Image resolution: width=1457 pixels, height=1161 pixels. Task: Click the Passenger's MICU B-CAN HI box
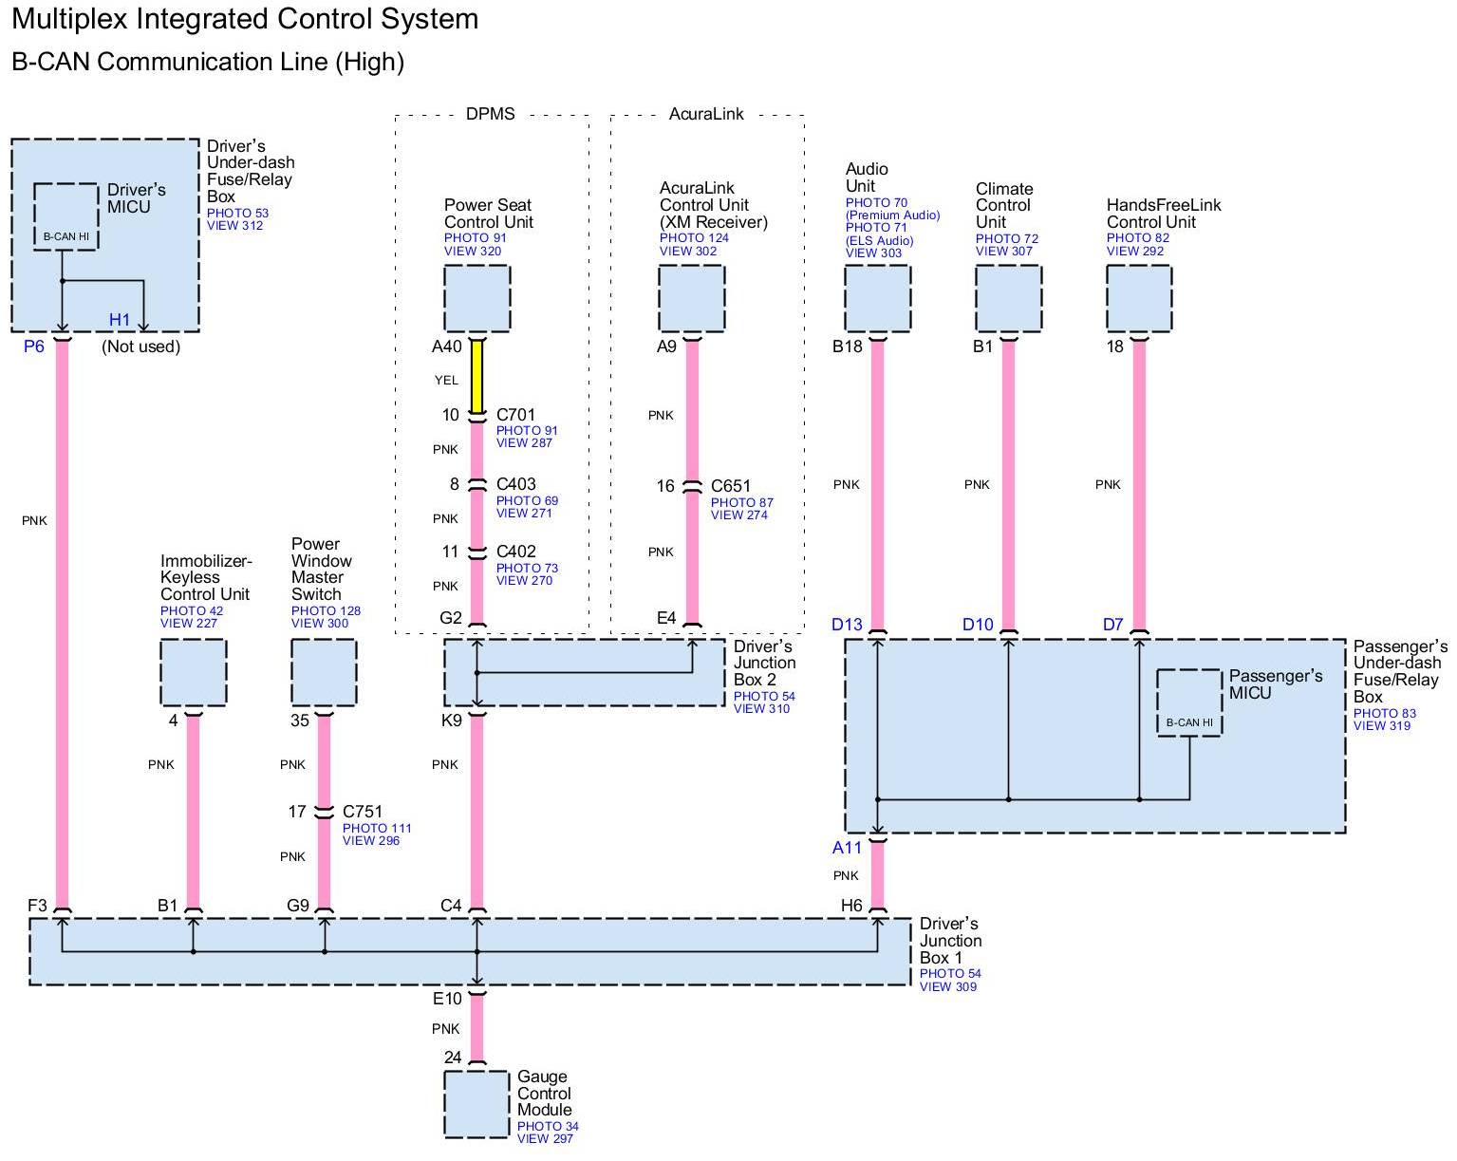(x=1188, y=702)
